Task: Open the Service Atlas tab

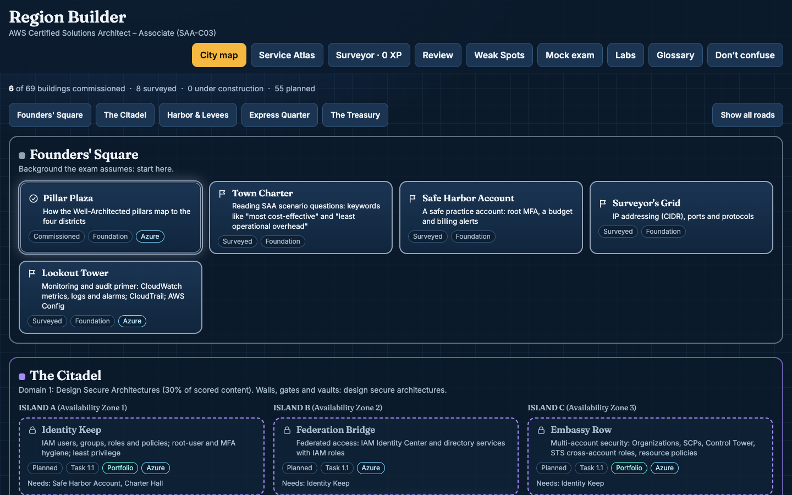Action: click(x=287, y=55)
